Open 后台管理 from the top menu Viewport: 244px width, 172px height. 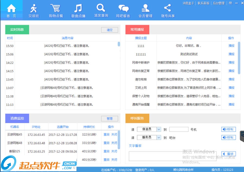point(219,3)
